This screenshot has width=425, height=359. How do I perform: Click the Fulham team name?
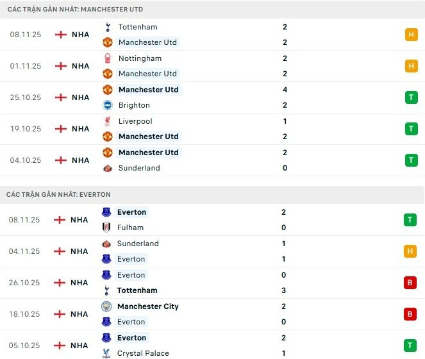pos(130,228)
